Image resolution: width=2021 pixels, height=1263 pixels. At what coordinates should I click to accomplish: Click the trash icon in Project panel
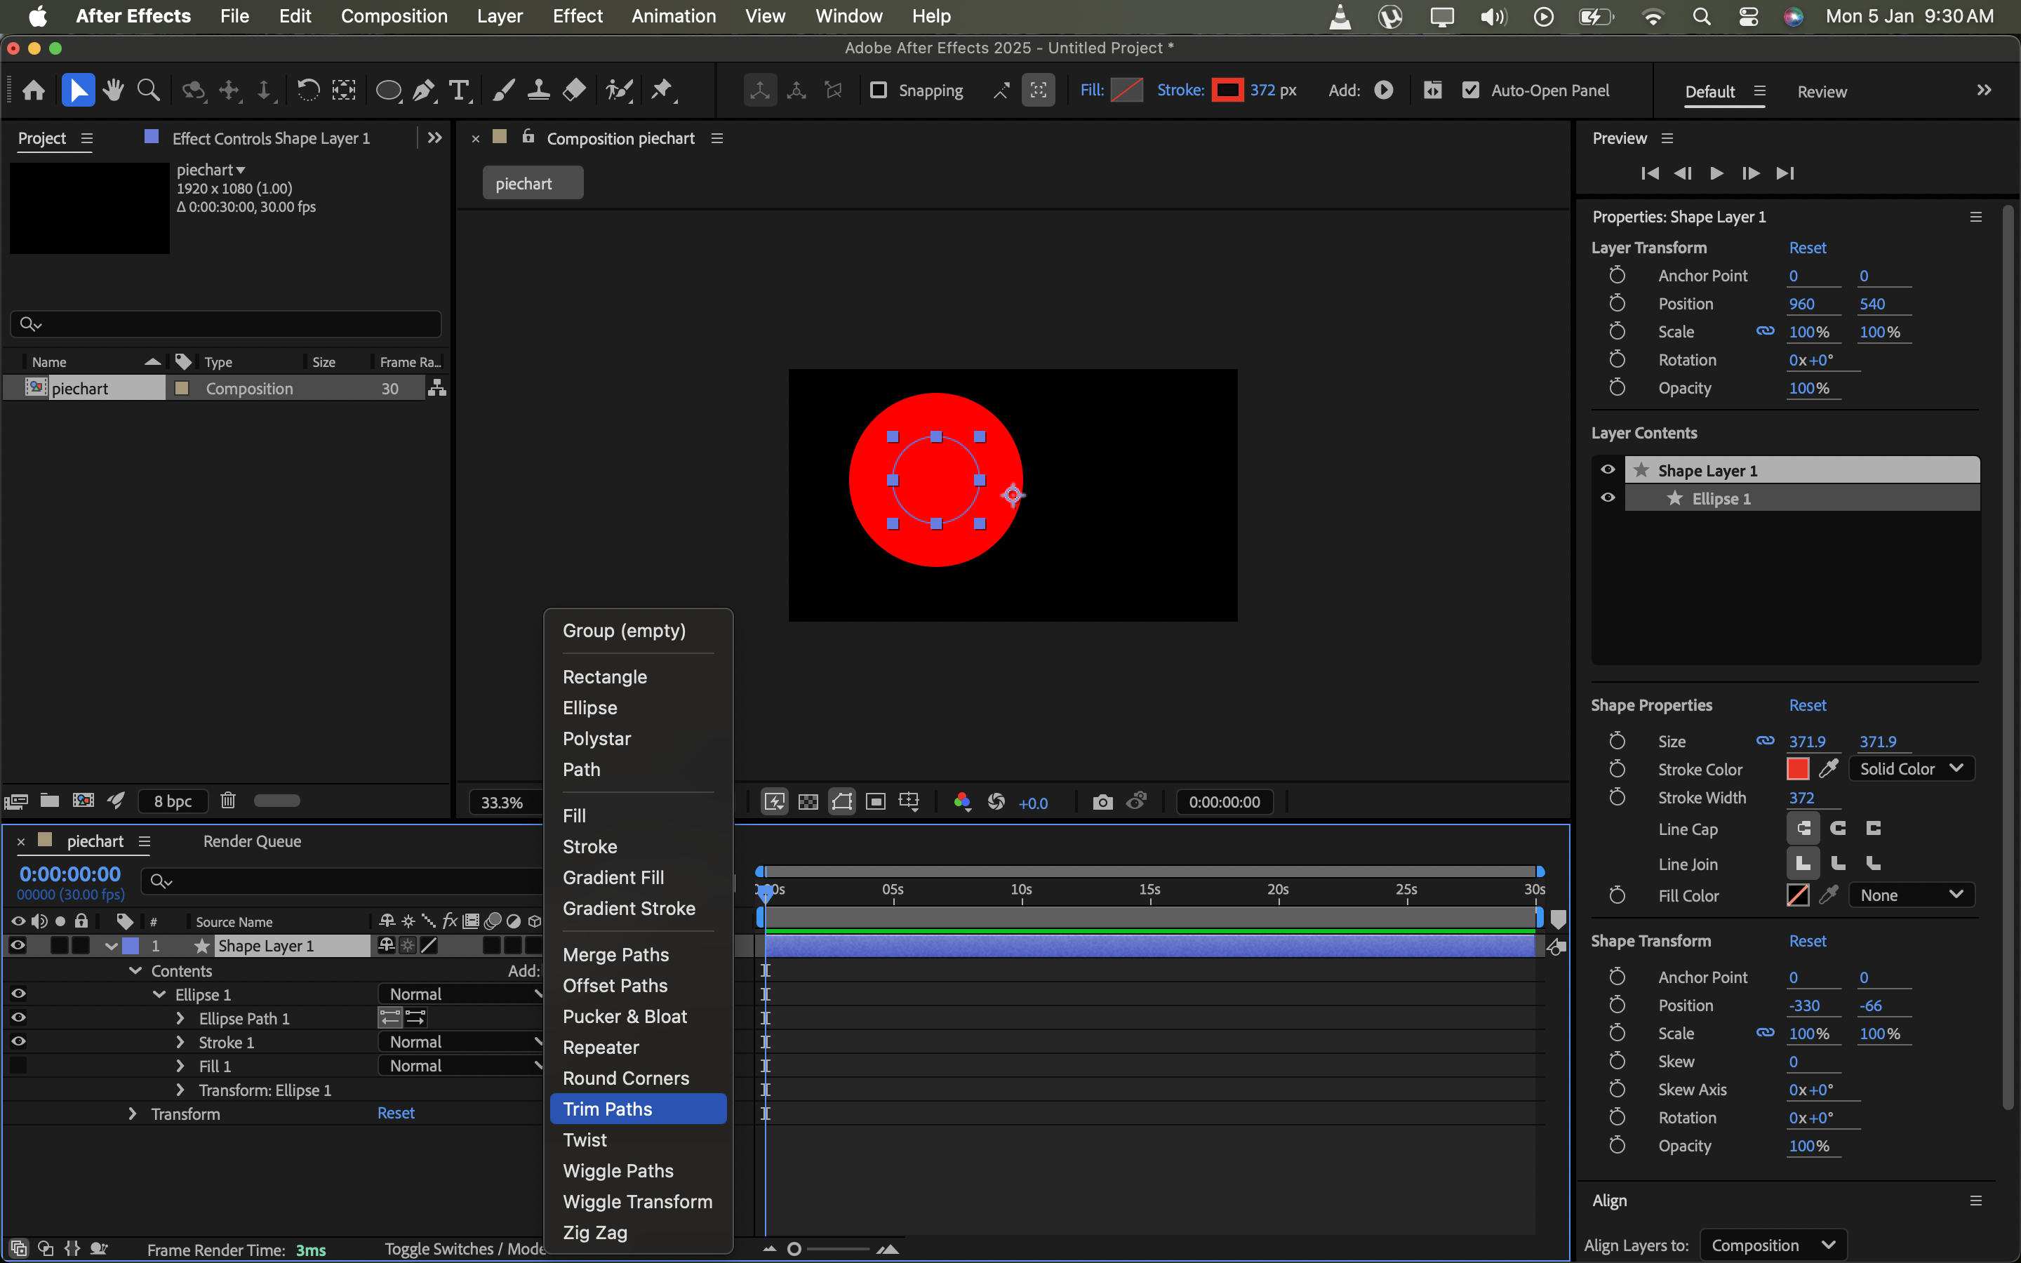click(x=227, y=800)
